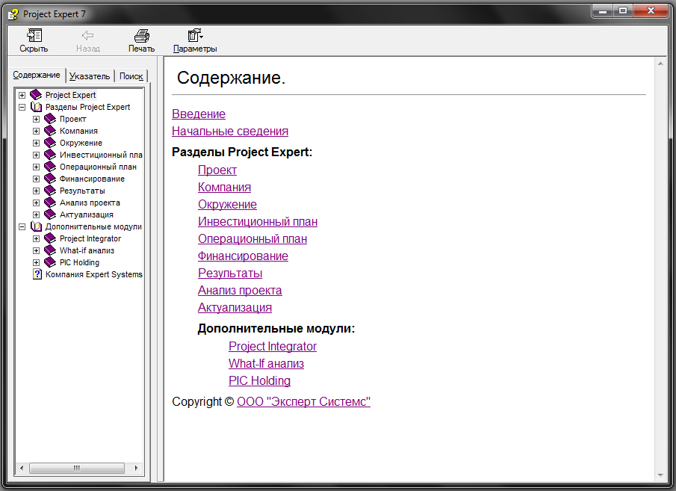This screenshot has width=676, height=491.
Task: Click the Печать (Print) printer icon
Action: coord(141,35)
